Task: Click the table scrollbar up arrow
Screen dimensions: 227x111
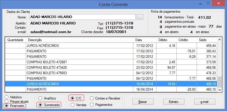Action: (x=219, y=39)
